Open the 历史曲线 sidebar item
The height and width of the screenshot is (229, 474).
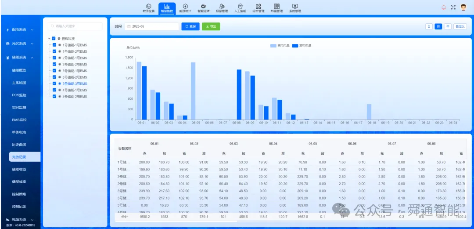tap(19, 145)
